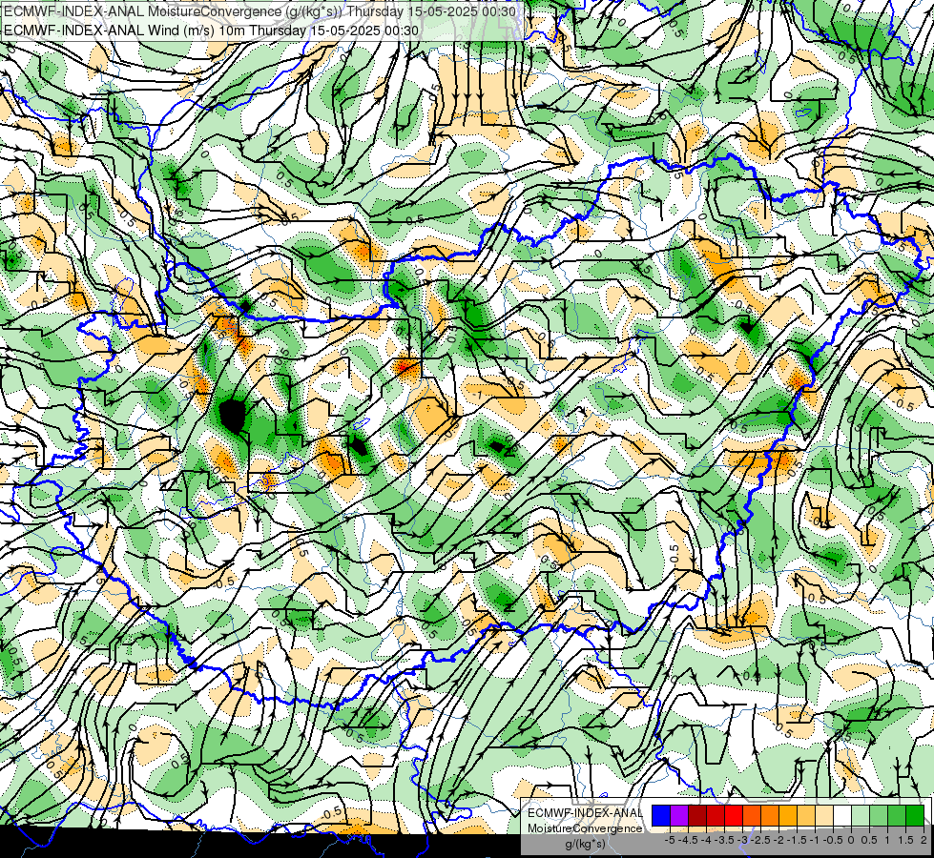934x858 pixels.
Task: Pick the bright red swatch between -3.5 and -3
Action: [x=734, y=816]
